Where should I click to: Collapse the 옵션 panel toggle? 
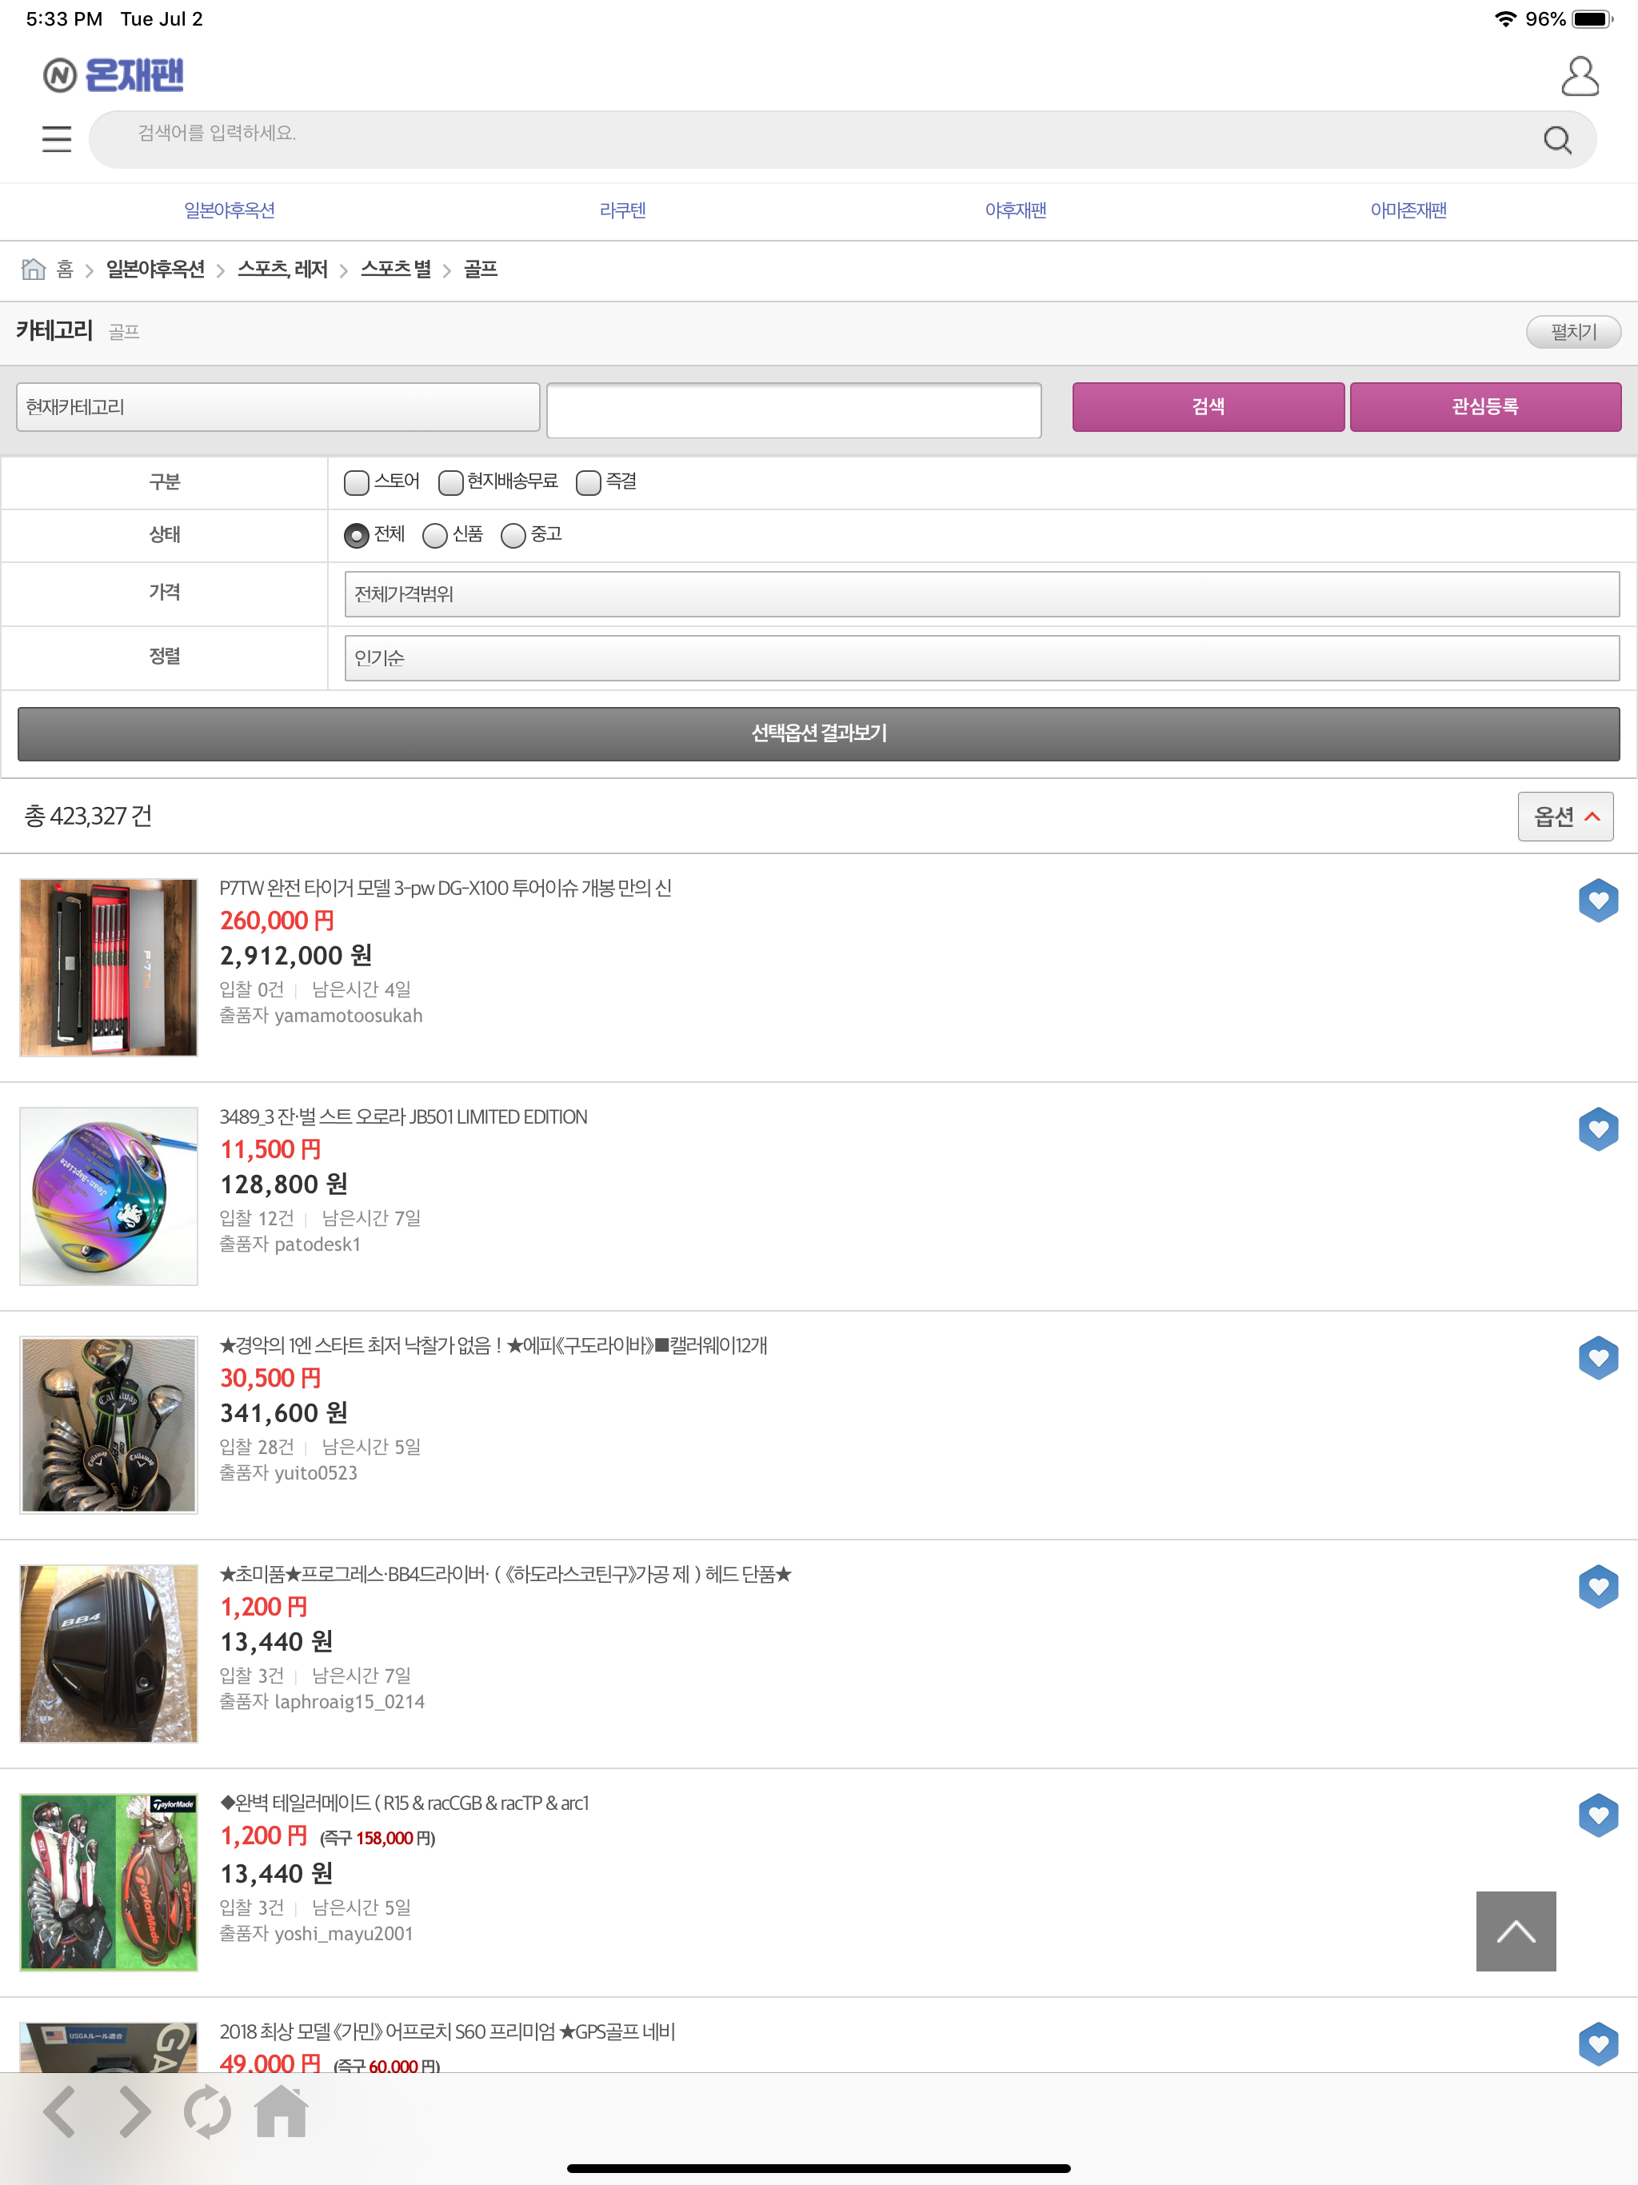1565,816
